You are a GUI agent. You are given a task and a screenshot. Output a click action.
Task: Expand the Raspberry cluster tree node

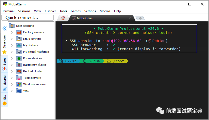pyautogui.click(x=12, y=65)
